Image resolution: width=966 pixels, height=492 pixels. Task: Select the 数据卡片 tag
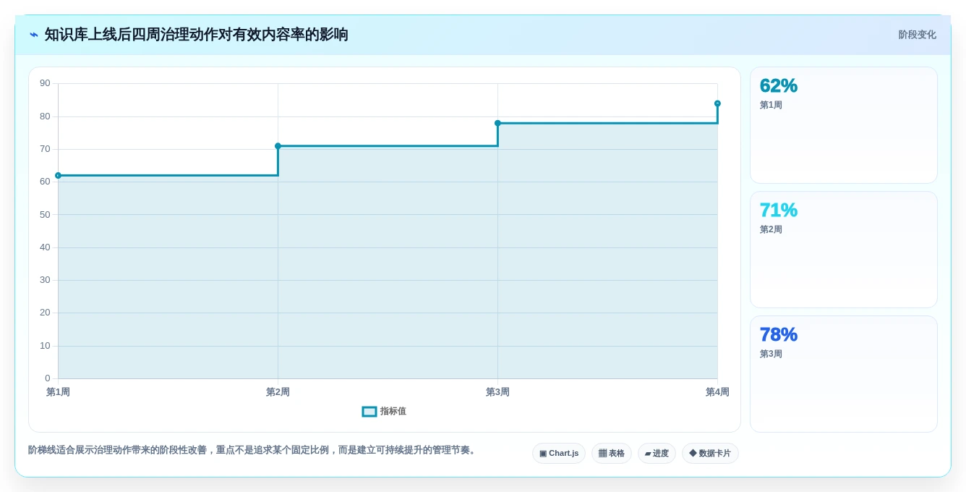pyautogui.click(x=710, y=454)
